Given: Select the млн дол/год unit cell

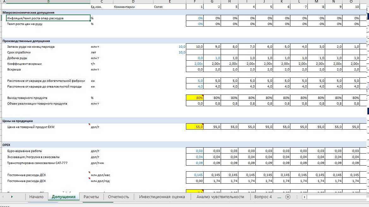Looking at the screenshot, I should (x=100, y=181).
